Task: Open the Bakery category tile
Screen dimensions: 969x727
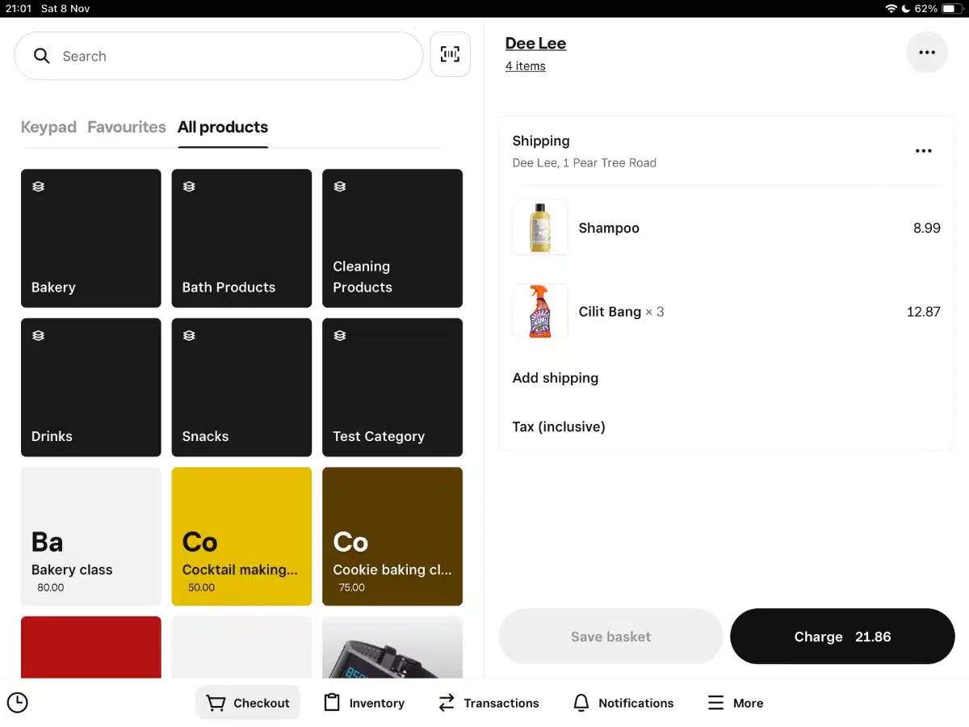Action: [x=90, y=238]
